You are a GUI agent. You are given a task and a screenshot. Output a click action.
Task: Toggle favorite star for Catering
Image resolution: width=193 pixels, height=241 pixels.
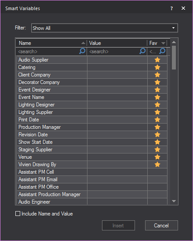(157, 67)
